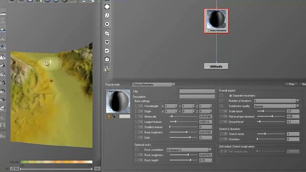Image resolution: width=306 pixels, height=172 pixels.
Task: Click the Stretch factor value field
Action: click(293, 134)
